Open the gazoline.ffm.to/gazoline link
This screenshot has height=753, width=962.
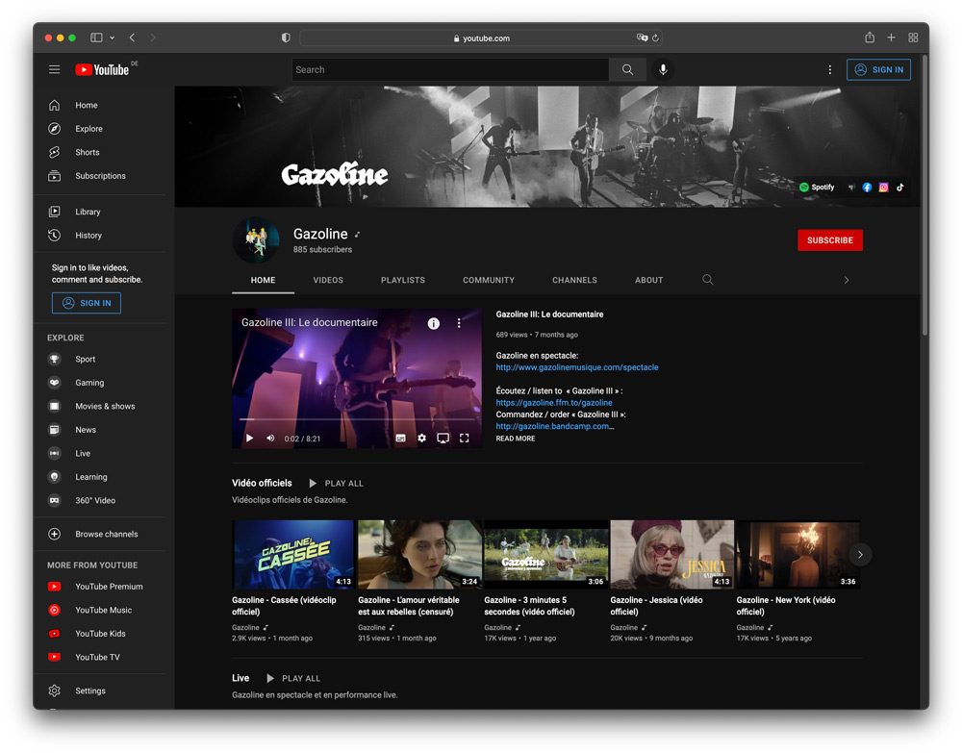[554, 403]
